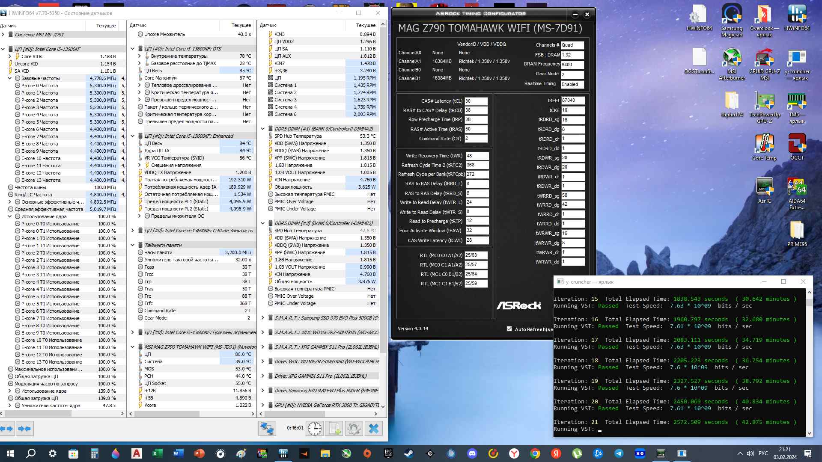Open HWiNFO remote network monitoring icon
The width and height of the screenshot is (822, 462).
click(x=267, y=429)
